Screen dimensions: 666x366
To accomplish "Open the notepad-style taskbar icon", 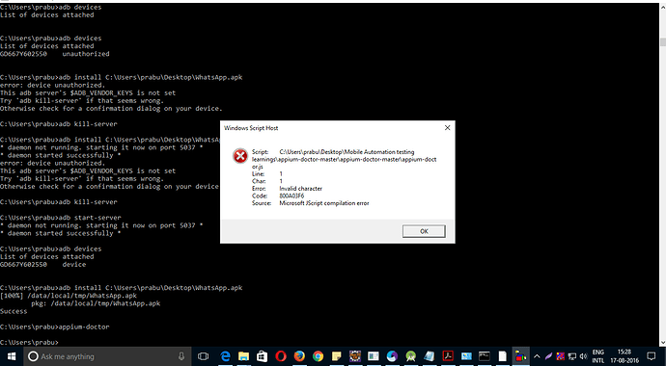I will (429, 356).
